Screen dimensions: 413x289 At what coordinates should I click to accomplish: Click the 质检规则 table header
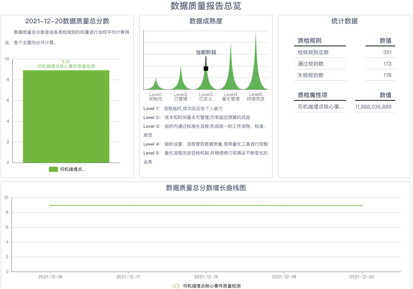309,41
